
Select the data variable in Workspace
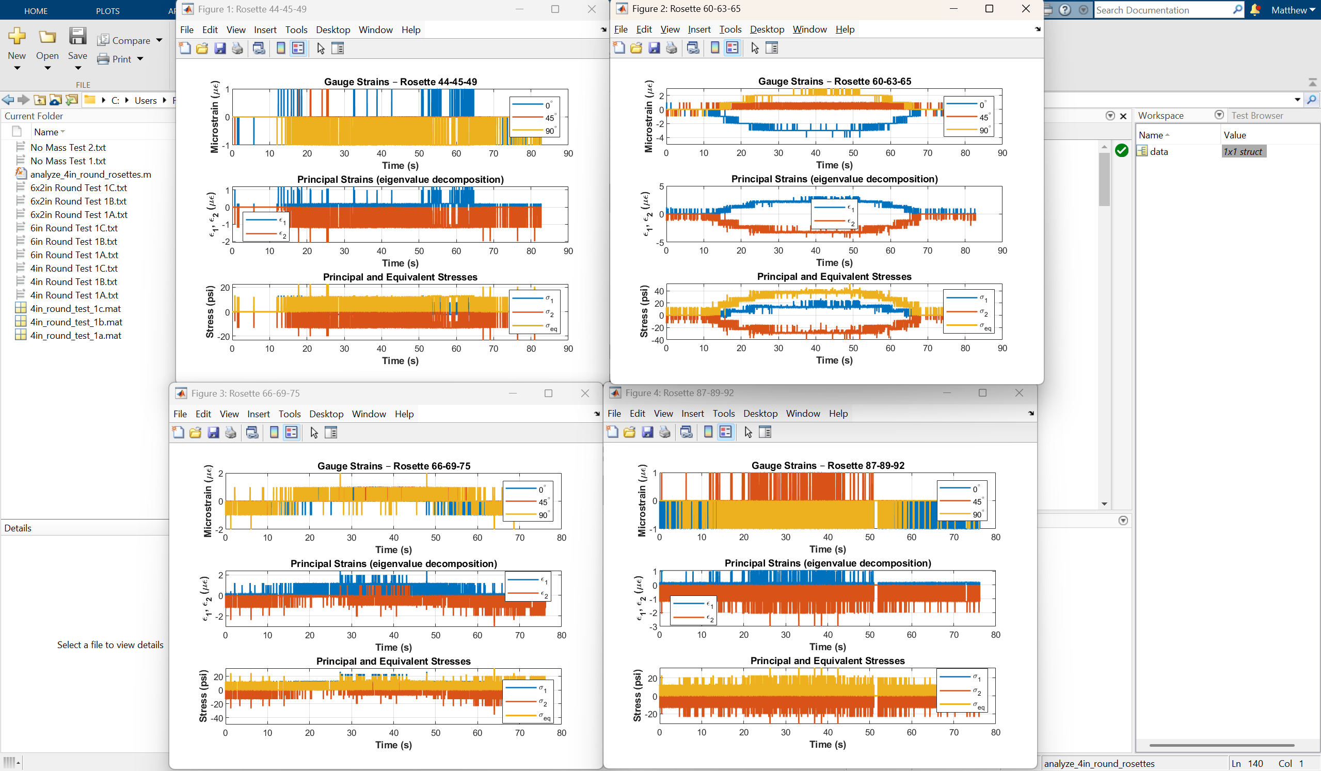point(1158,152)
